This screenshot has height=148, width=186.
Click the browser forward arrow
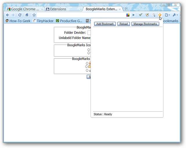pyautogui.click(x=13, y=15)
